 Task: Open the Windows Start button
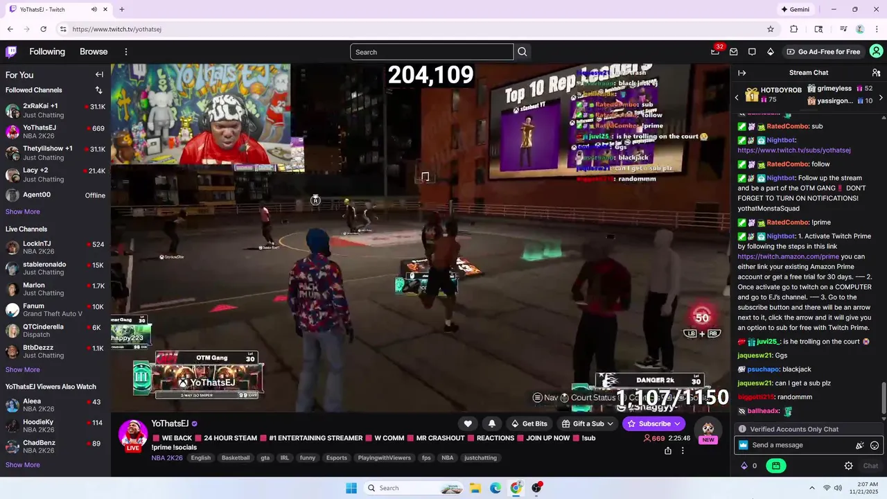point(351,488)
